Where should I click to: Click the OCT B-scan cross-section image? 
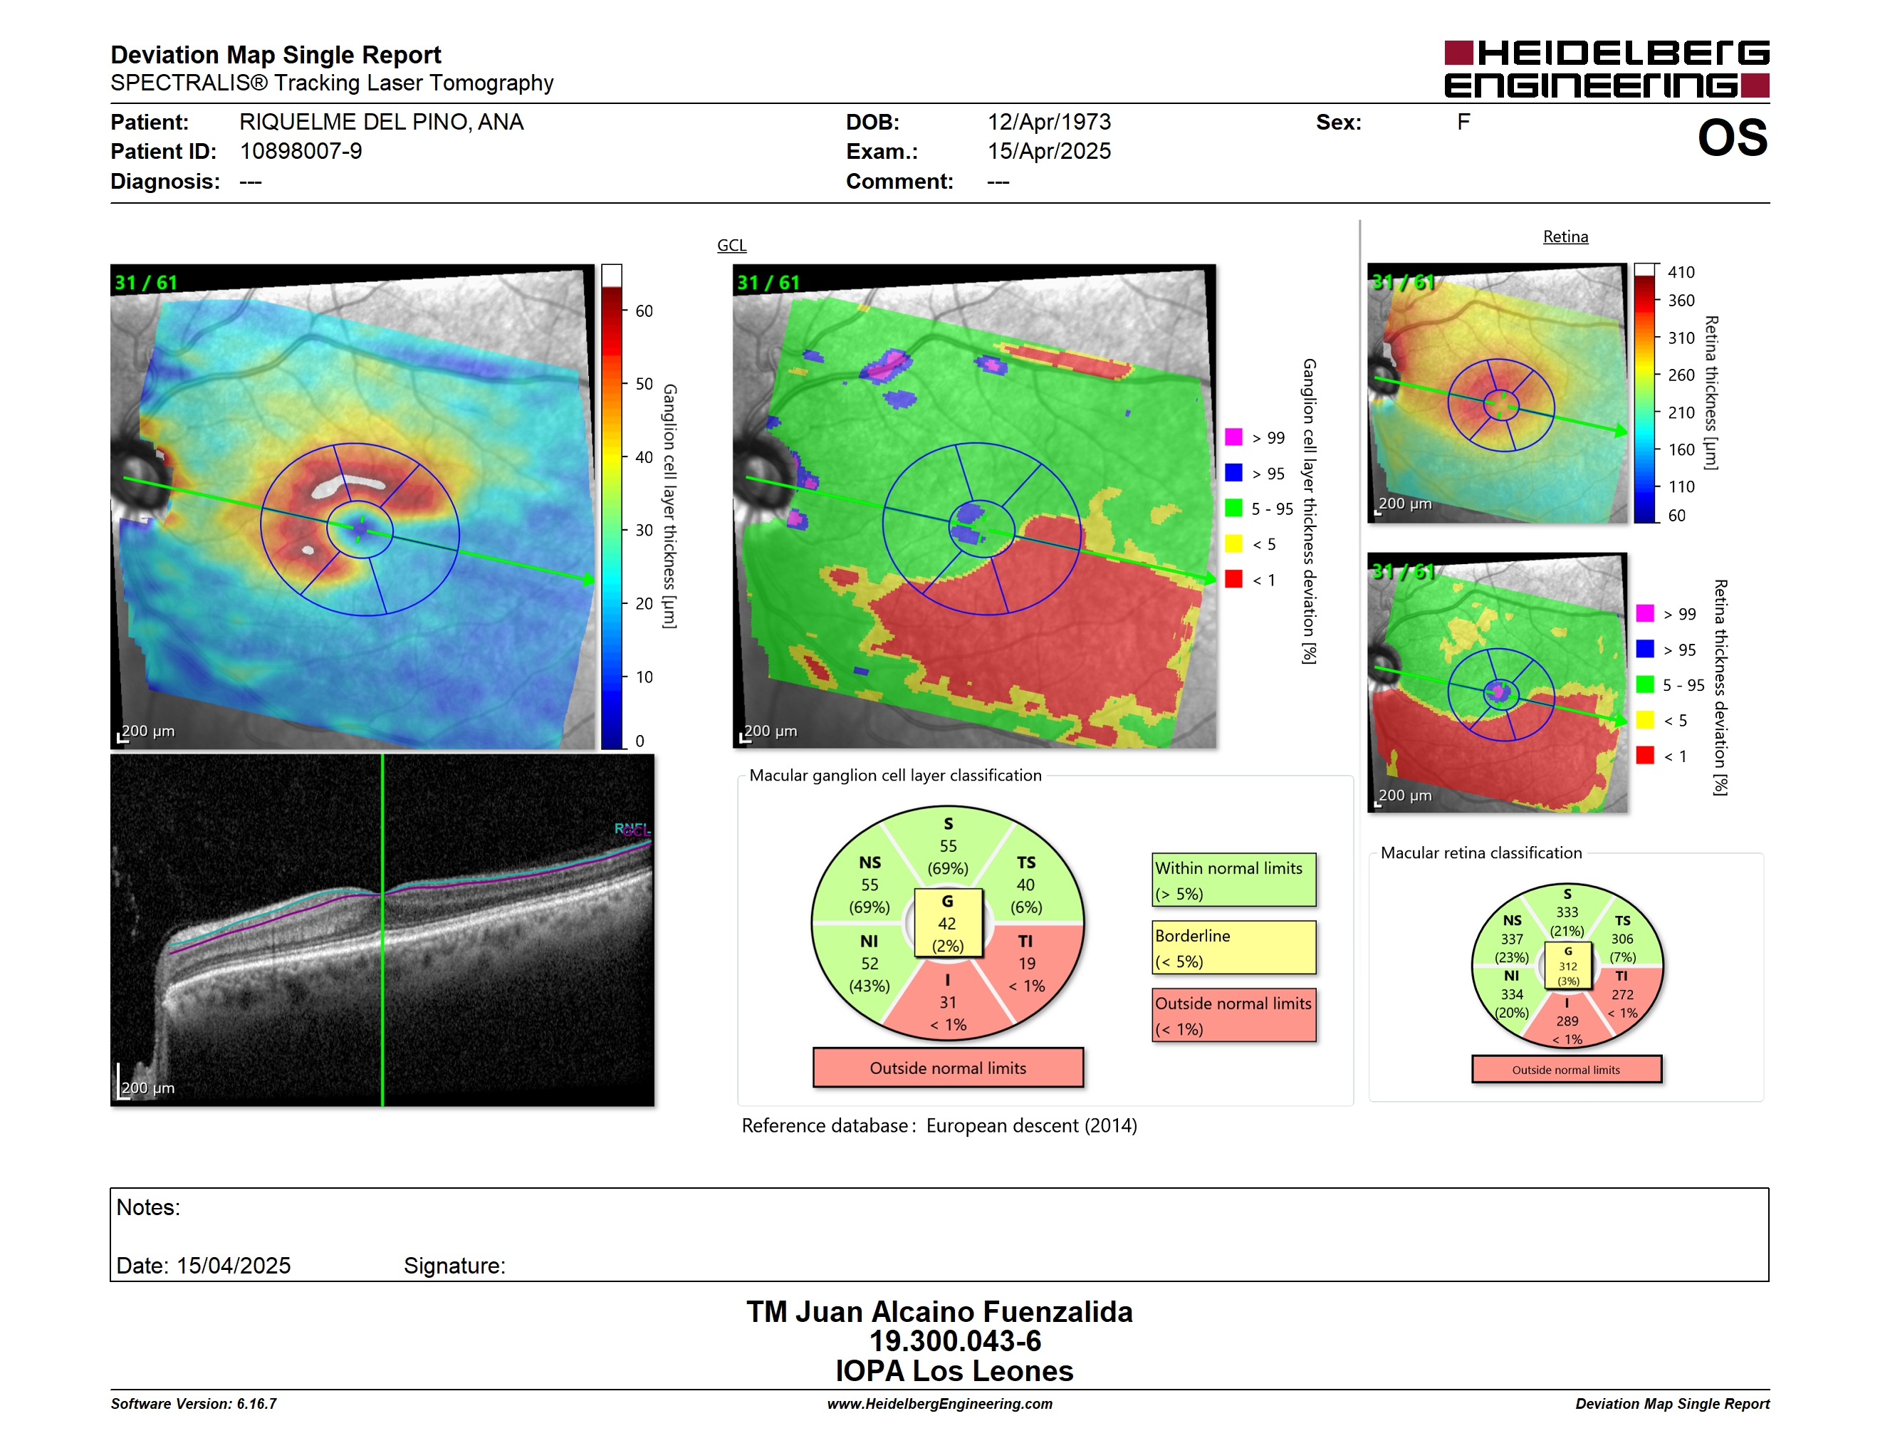point(382,930)
